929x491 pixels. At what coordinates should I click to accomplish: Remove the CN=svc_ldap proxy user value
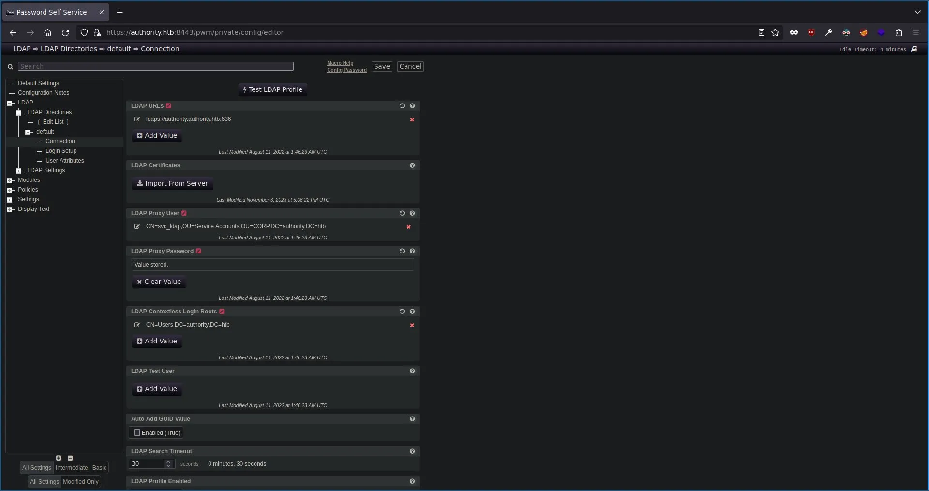(409, 227)
